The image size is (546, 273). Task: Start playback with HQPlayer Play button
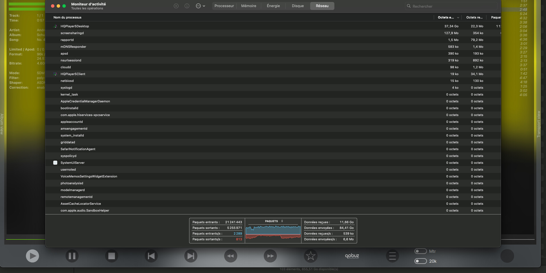pyautogui.click(x=32, y=256)
